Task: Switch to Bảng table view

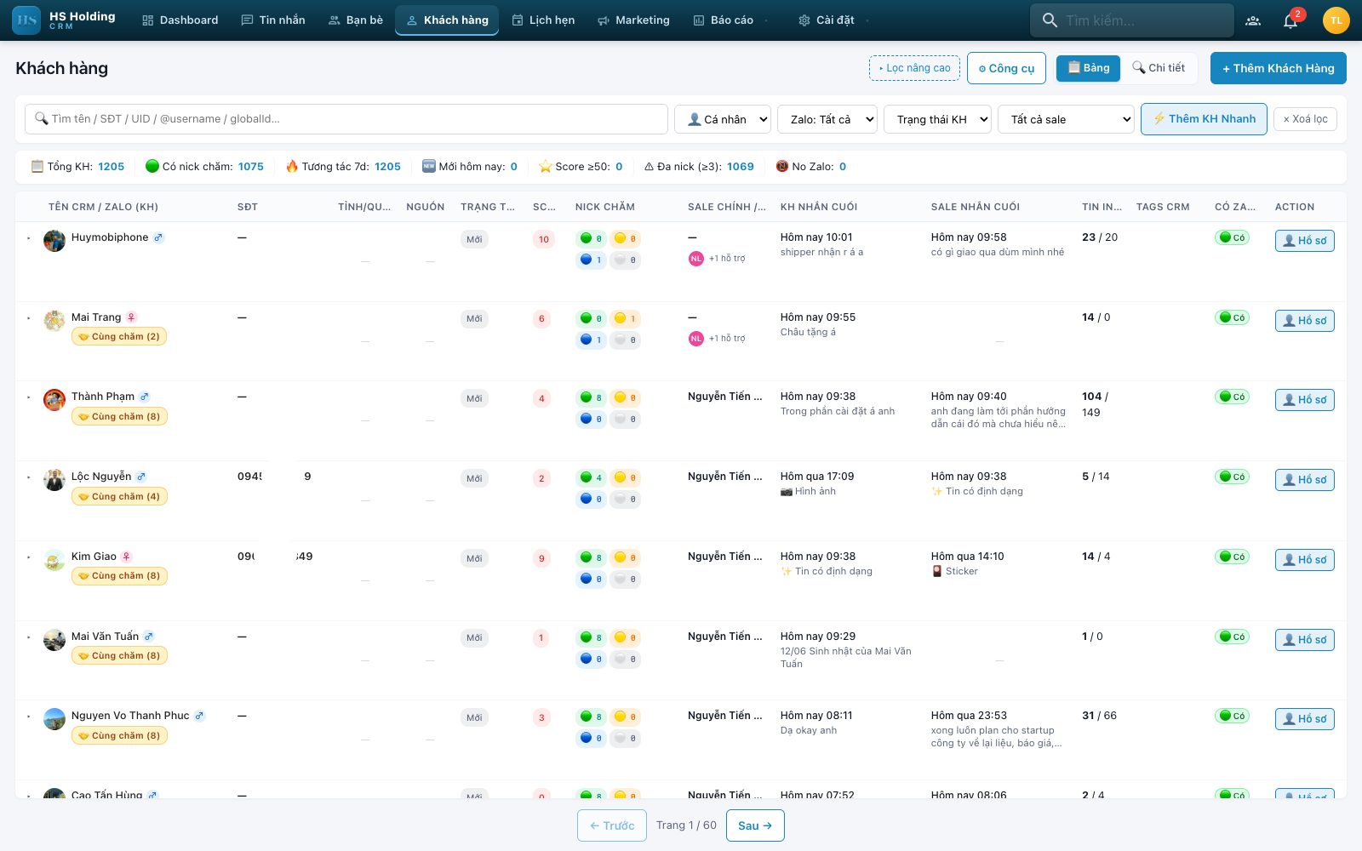Action: (x=1089, y=68)
